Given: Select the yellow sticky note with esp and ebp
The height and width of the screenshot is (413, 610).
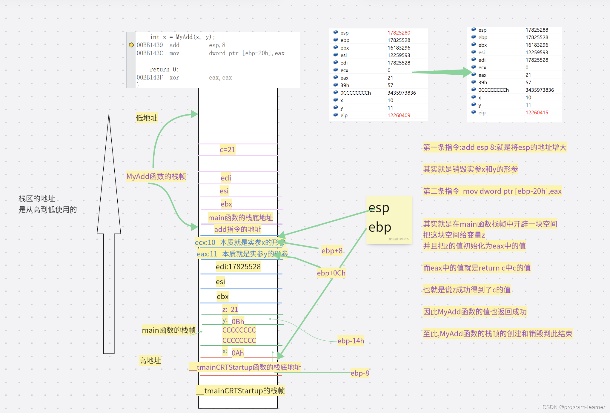Looking at the screenshot, I should tap(389, 219).
